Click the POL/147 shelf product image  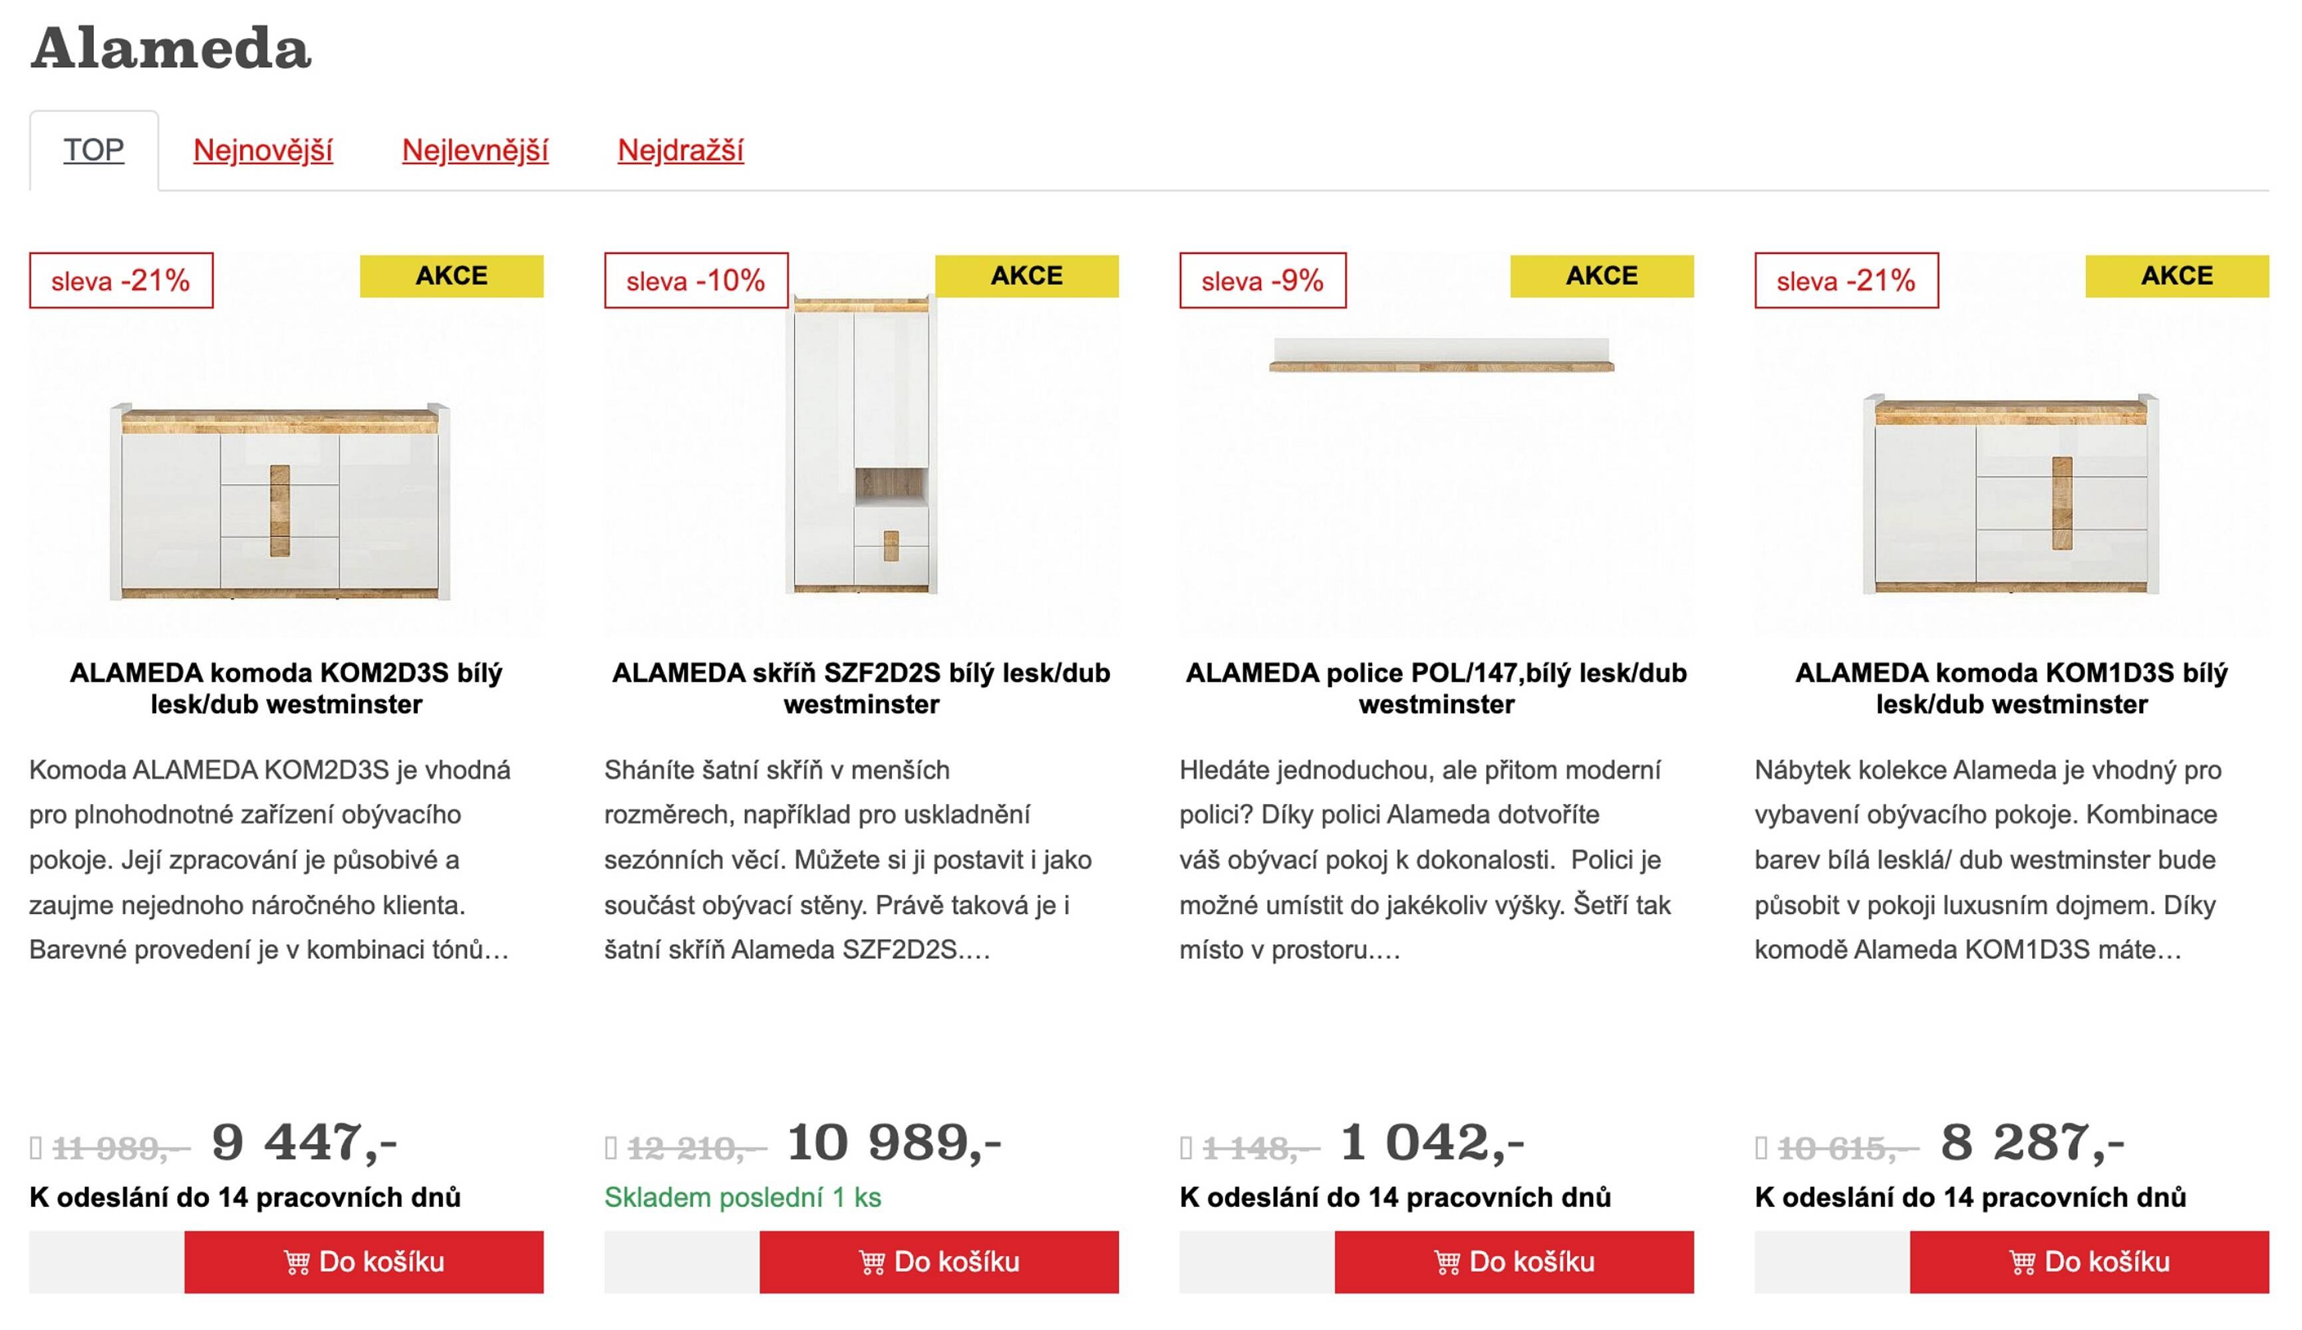(x=1441, y=356)
